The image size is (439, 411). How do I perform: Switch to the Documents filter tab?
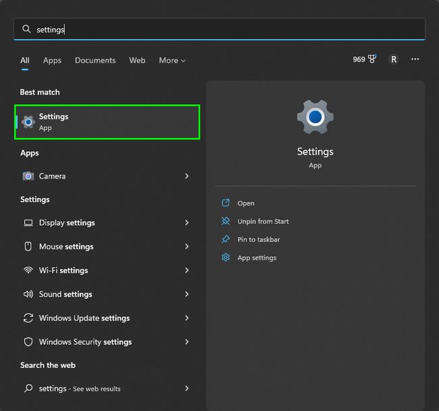coord(95,60)
